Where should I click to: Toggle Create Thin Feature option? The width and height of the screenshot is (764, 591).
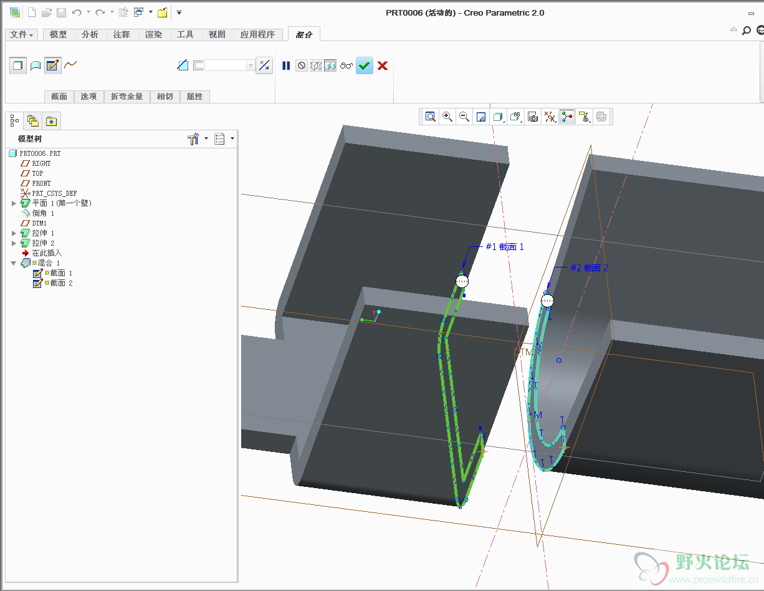click(x=198, y=65)
